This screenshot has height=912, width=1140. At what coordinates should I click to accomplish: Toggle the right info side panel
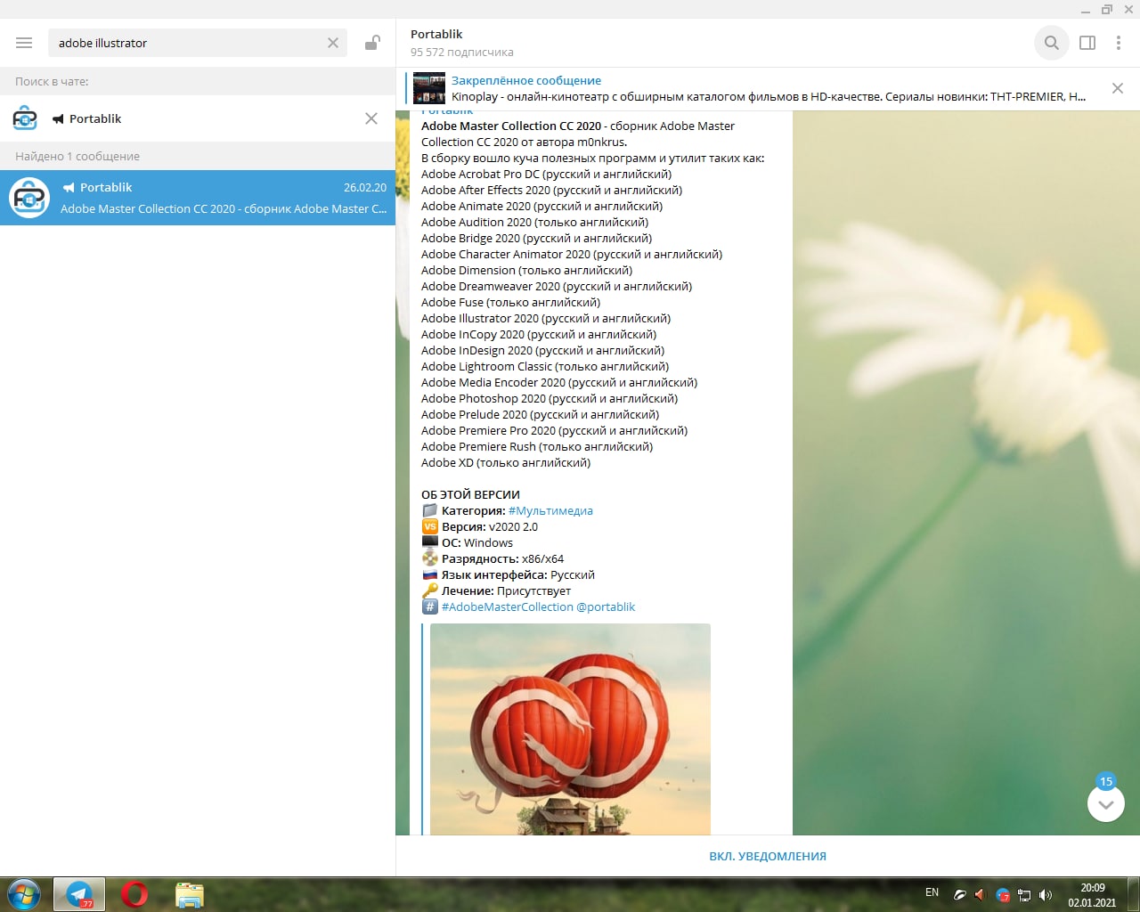tap(1087, 43)
